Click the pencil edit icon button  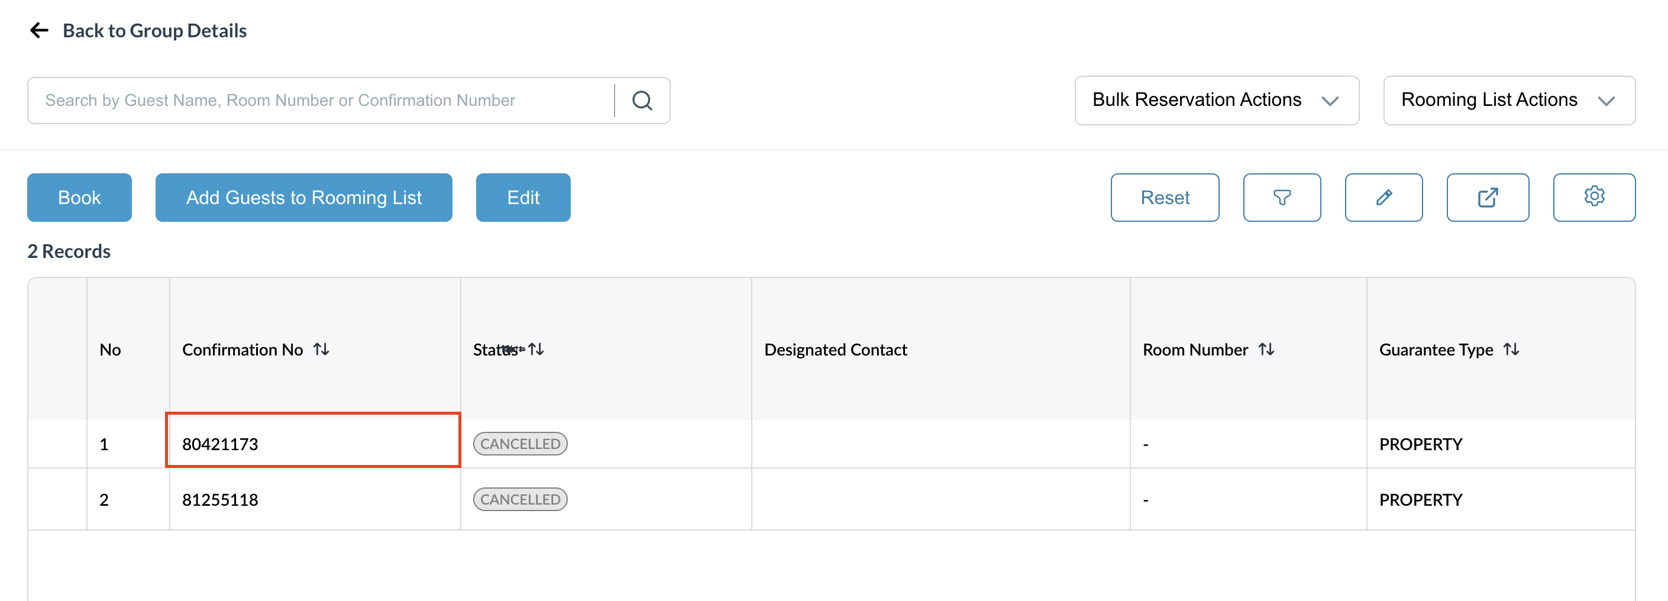point(1383,198)
